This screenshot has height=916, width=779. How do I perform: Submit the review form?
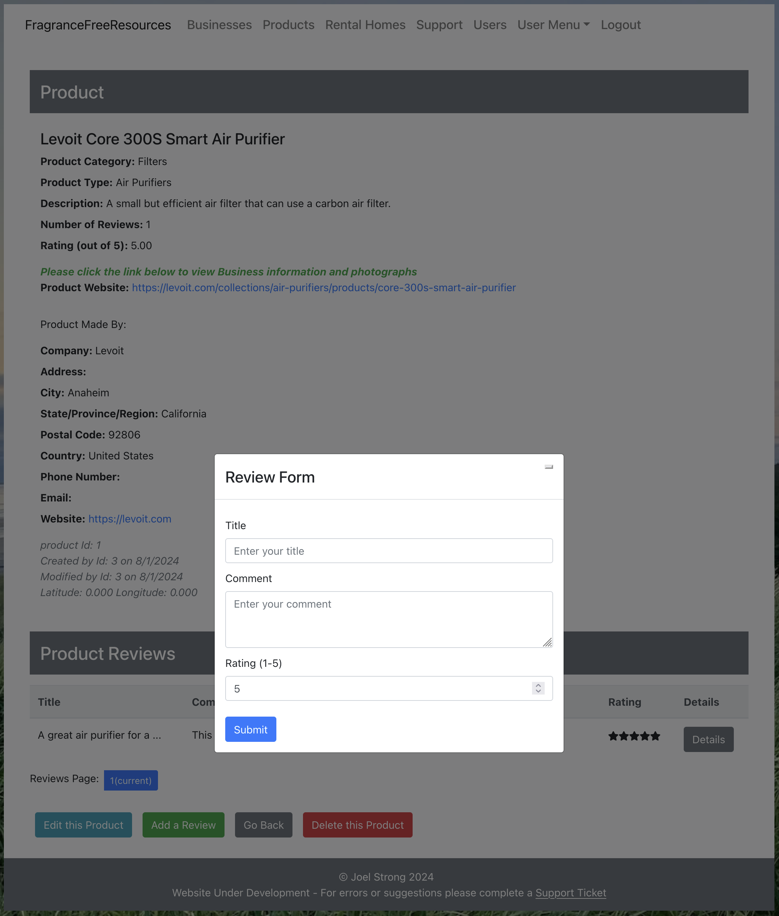(250, 730)
